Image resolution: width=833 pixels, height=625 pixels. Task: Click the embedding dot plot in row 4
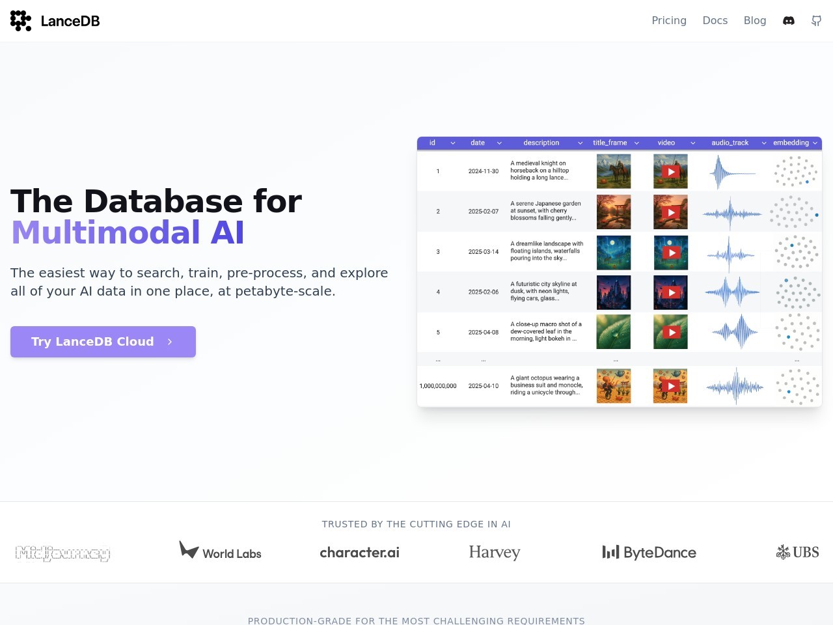798,293
